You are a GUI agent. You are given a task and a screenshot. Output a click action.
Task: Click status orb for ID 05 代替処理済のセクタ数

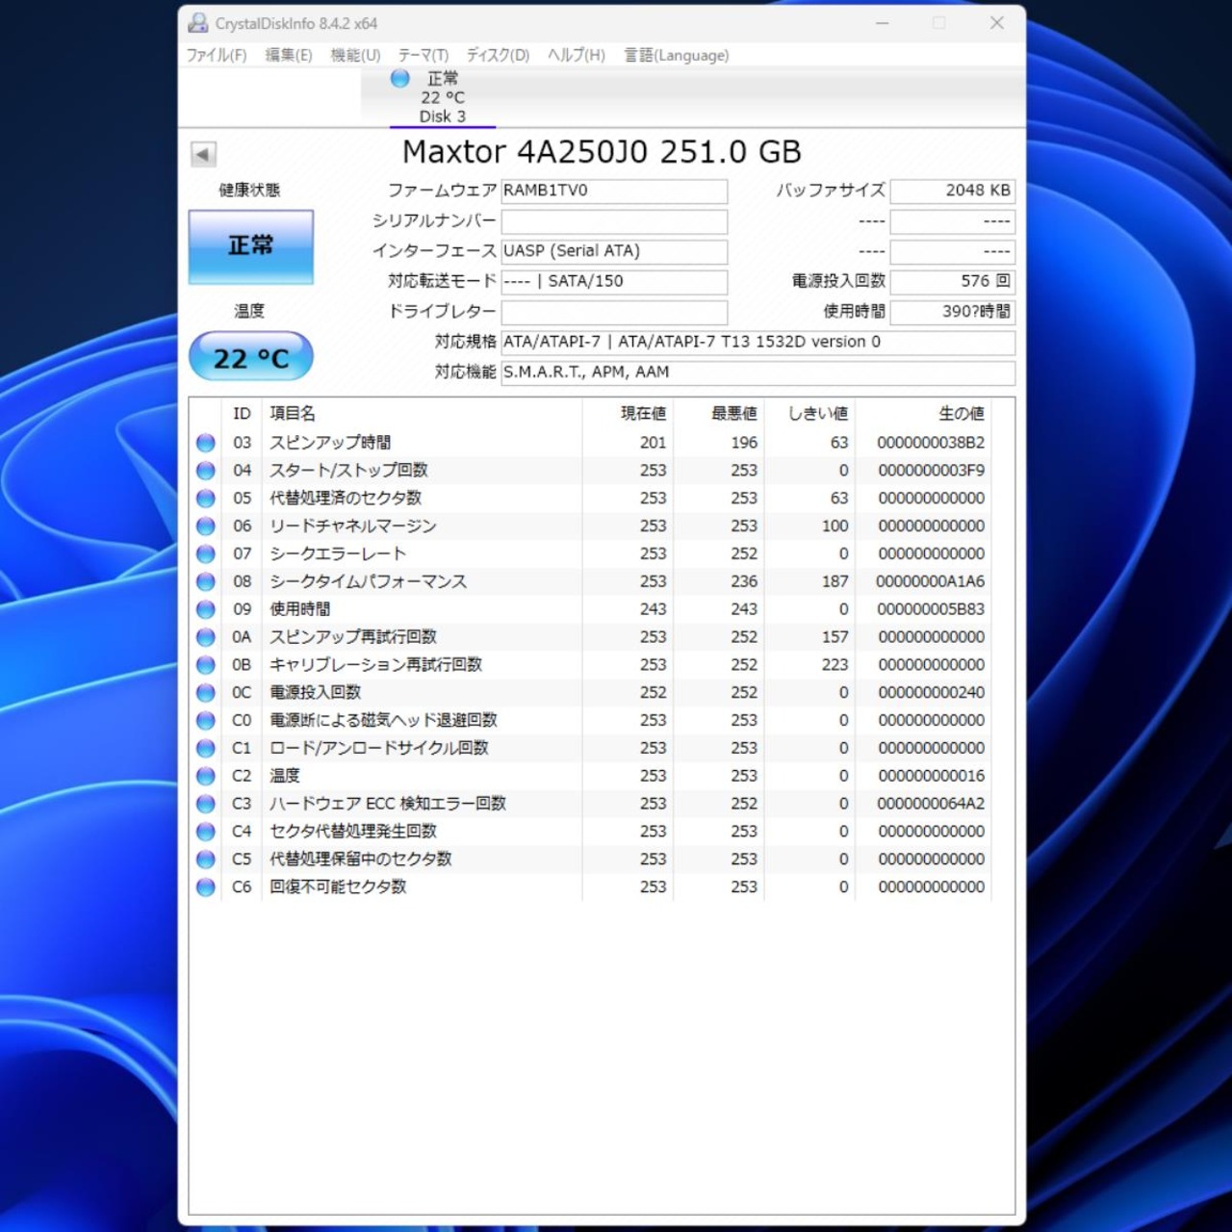click(206, 499)
